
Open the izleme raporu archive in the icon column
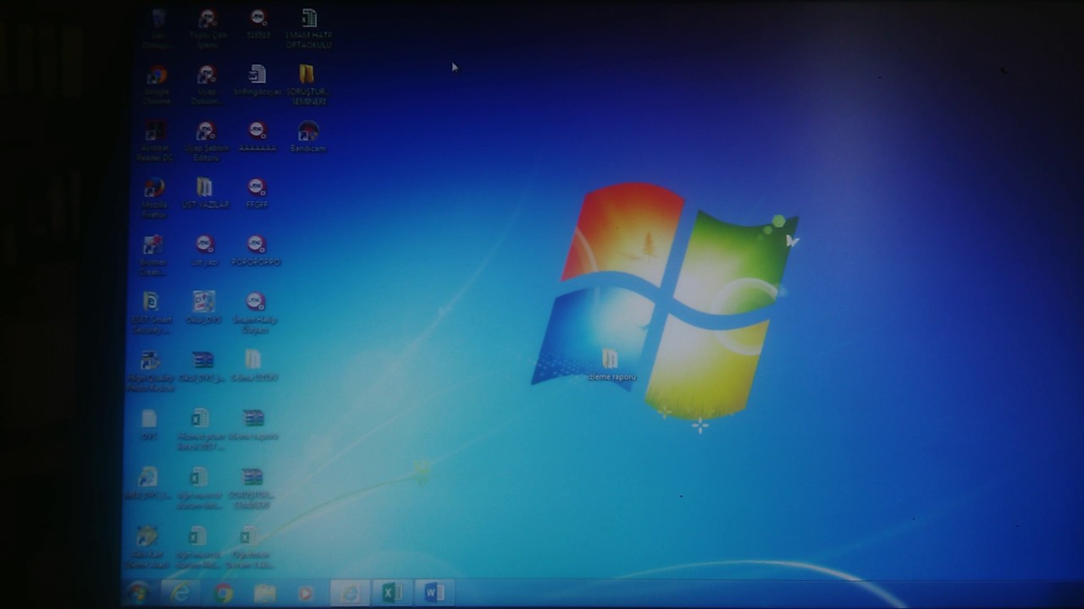[253, 424]
